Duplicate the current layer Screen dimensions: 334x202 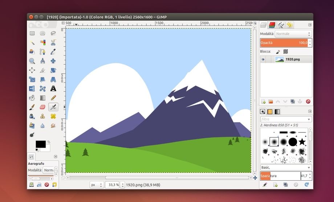(293, 101)
